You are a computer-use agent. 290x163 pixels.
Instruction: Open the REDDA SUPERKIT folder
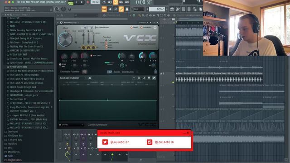pyautogui.click(x=19, y=54)
